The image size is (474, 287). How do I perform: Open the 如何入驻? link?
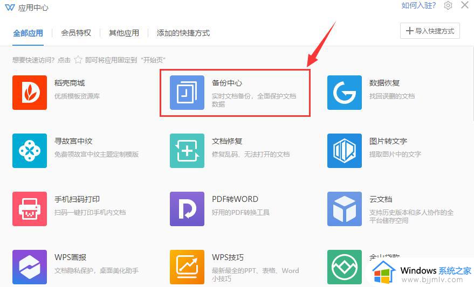pyautogui.click(x=418, y=5)
